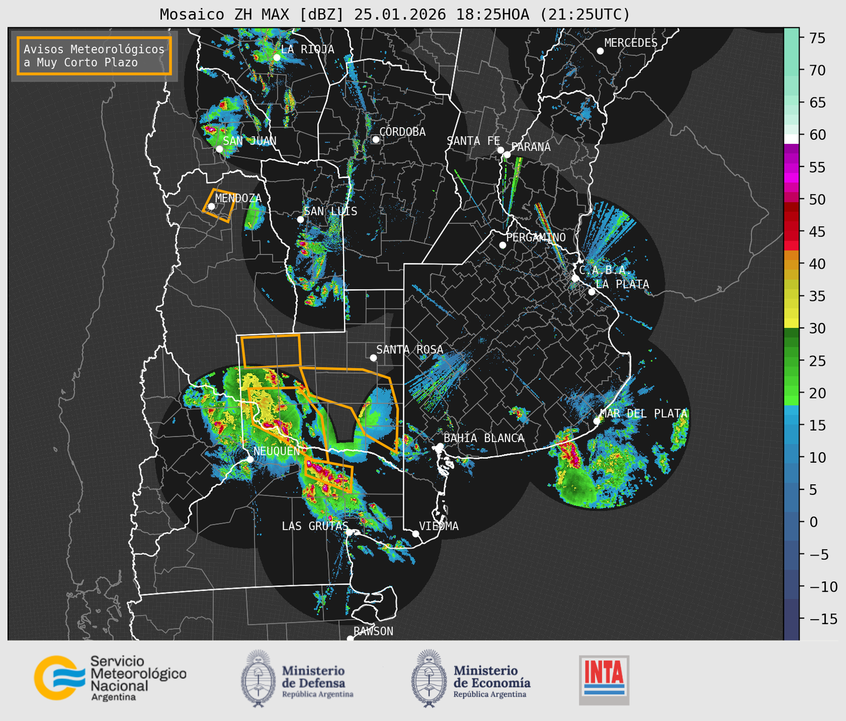Select the SAN JUAN city label
The image size is (846, 721).
250,141
